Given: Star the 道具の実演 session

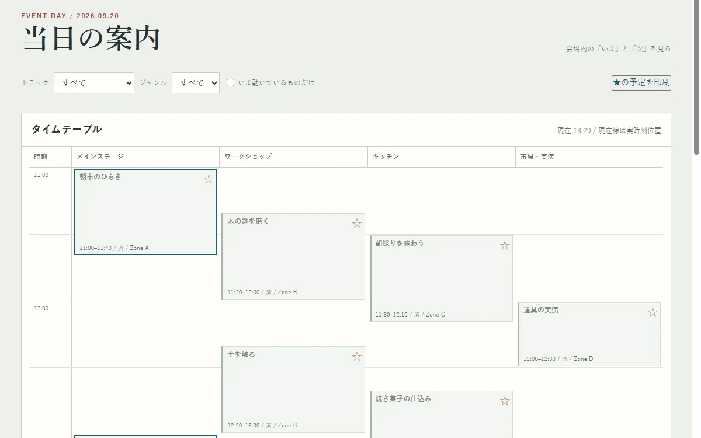Looking at the screenshot, I should coord(653,312).
